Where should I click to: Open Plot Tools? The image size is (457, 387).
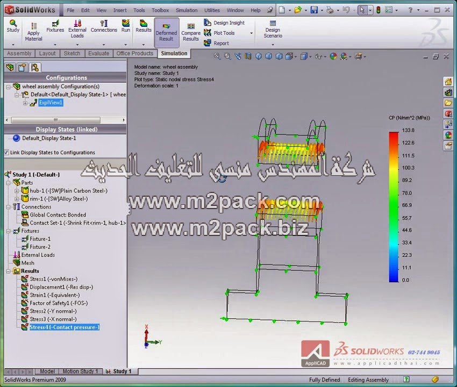[x=219, y=33]
